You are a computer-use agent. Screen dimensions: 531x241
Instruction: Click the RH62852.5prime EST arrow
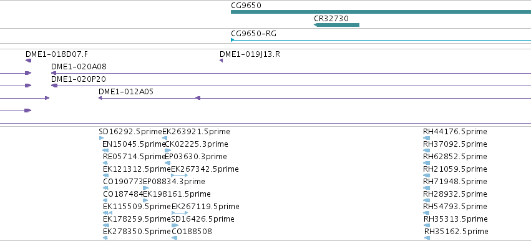pyautogui.click(x=427, y=163)
